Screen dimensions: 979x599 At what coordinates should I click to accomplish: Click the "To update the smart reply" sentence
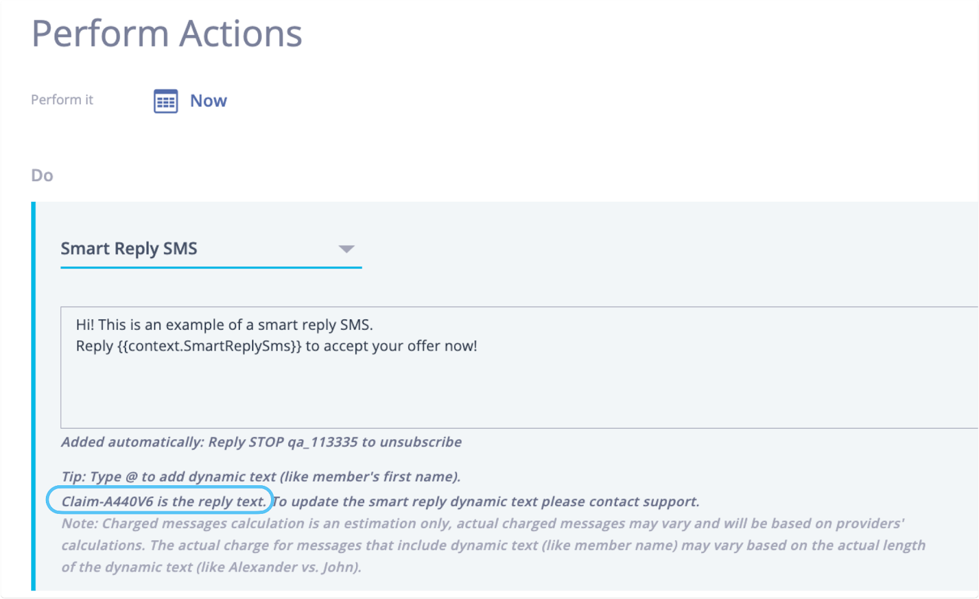pyautogui.click(x=485, y=502)
